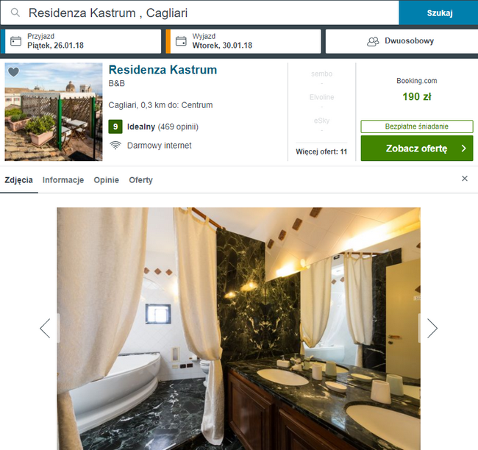Open the Residenza Kastrum hotel title link

(x=163, y=70)
